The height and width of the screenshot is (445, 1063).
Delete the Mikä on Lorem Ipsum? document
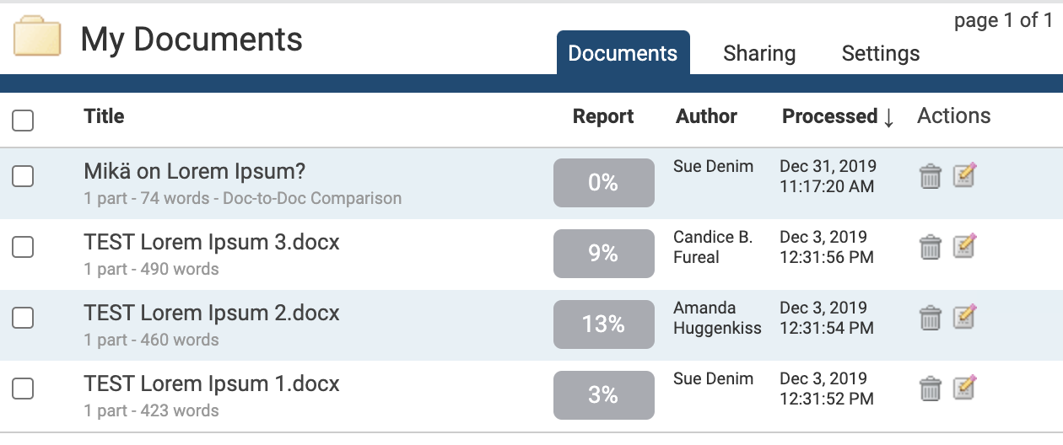pyautogui.click(x=930, y=177)
